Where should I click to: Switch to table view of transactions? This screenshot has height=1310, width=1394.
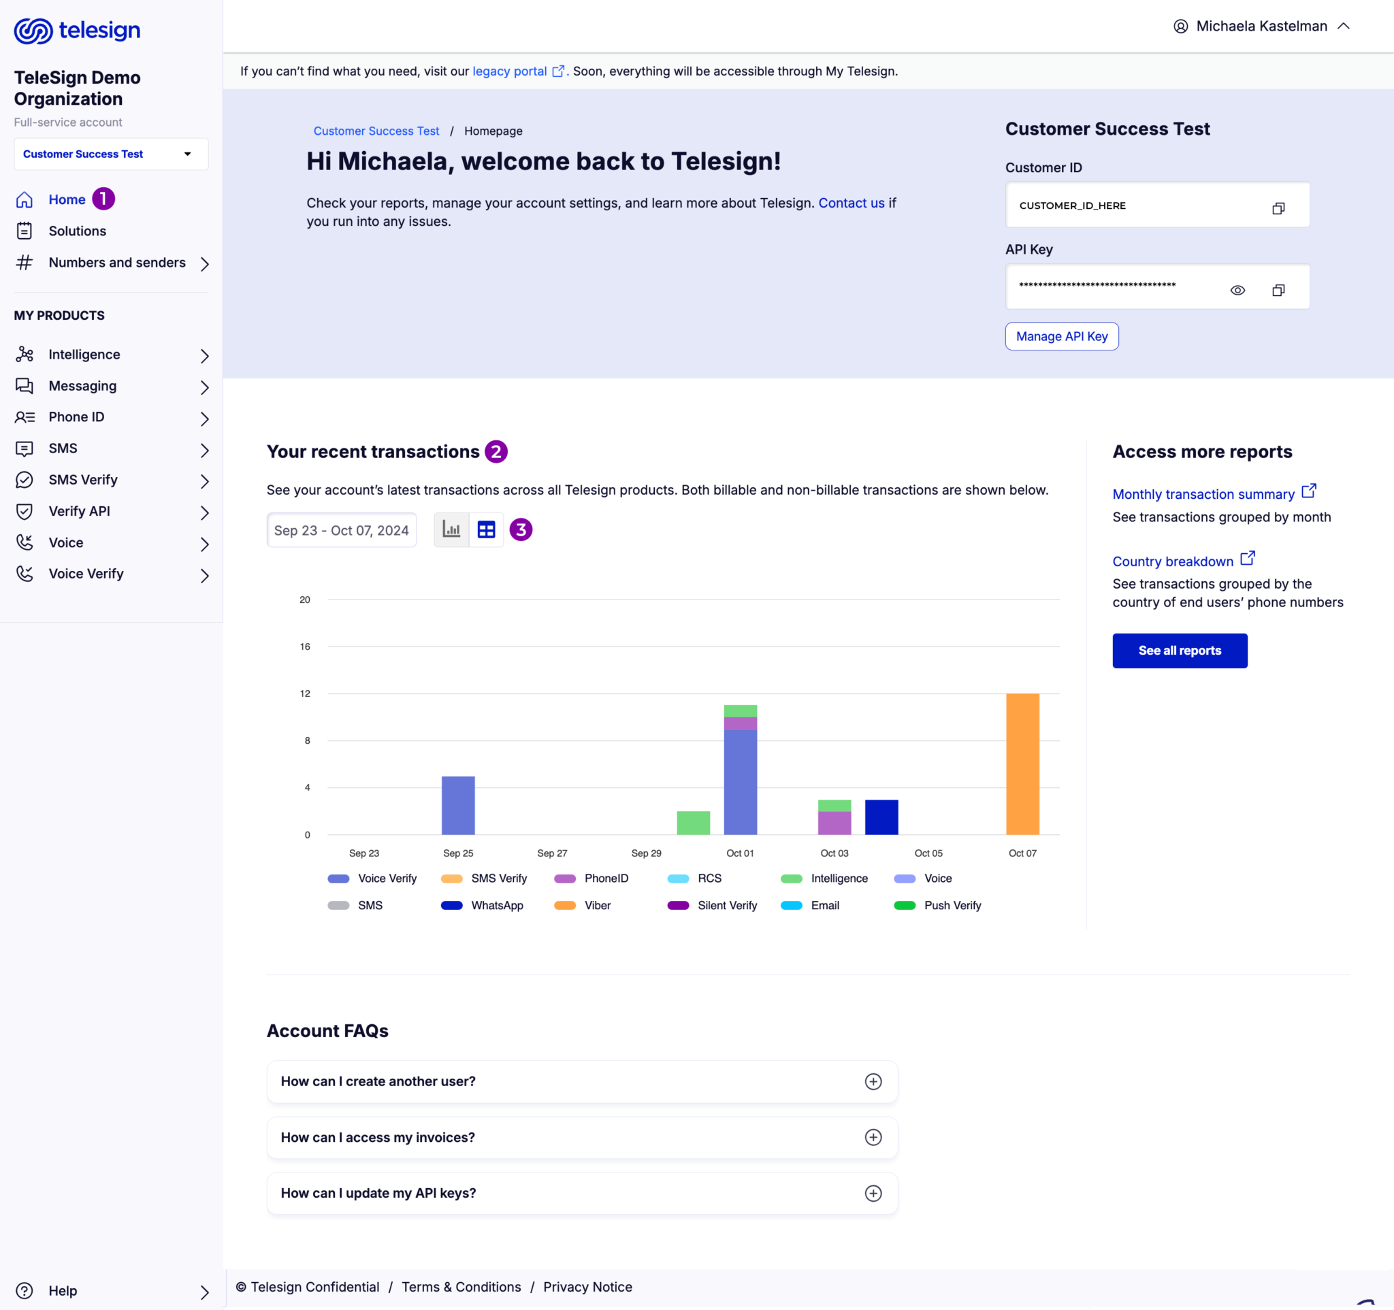pos(486,530)
